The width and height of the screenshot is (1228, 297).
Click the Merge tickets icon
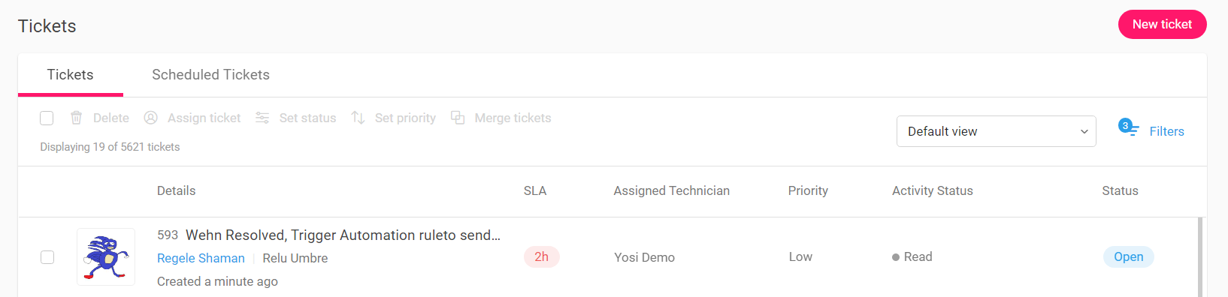(x=458, y=118)
